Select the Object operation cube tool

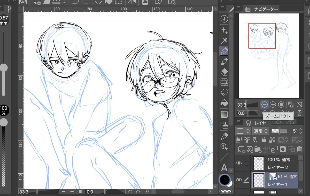point(224,147)
